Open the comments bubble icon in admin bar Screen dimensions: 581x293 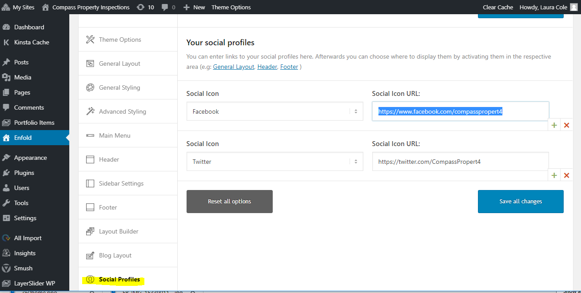coord(165,7)
